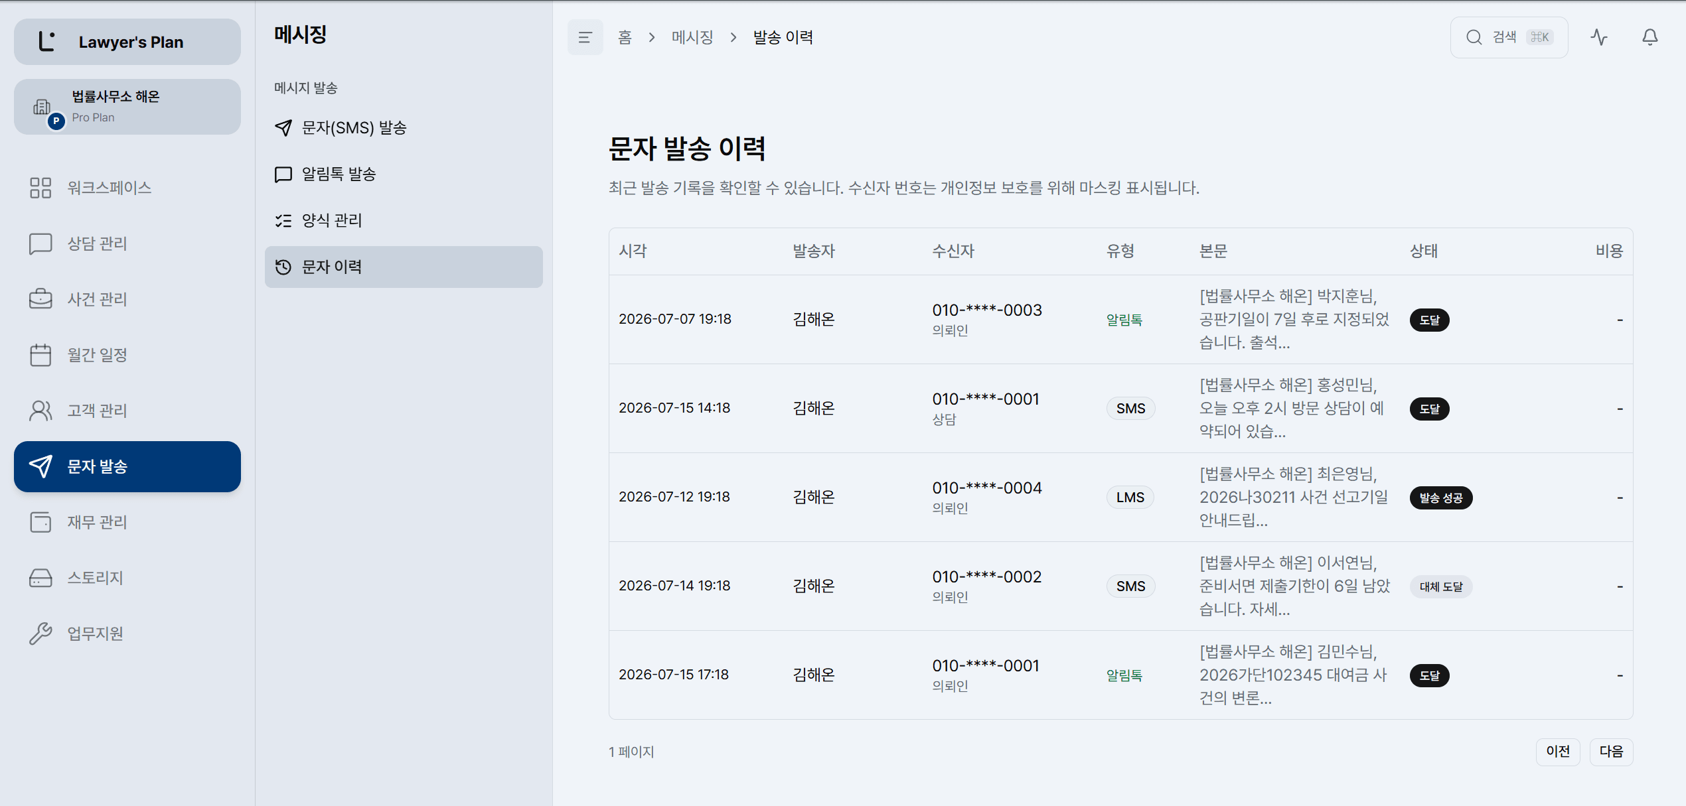1686x806 pixels.
Task: Click the 1 페이지 page indicator
Action: tap(631, 752)
